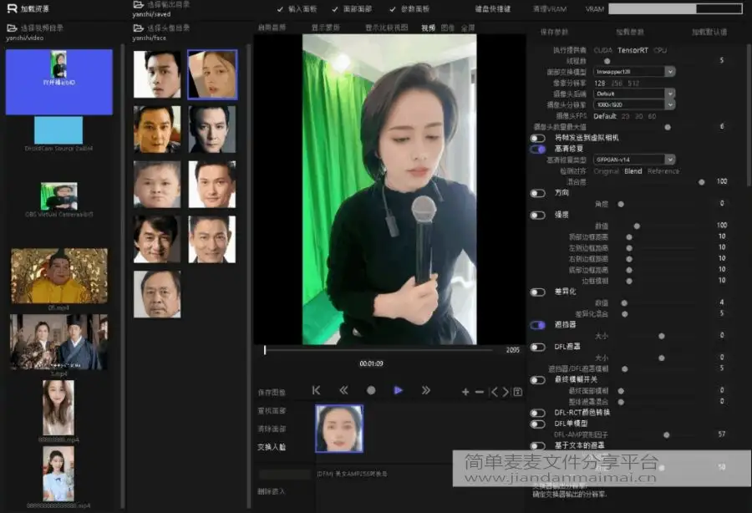Enable the 差异化 switch

tap(538, 292)
